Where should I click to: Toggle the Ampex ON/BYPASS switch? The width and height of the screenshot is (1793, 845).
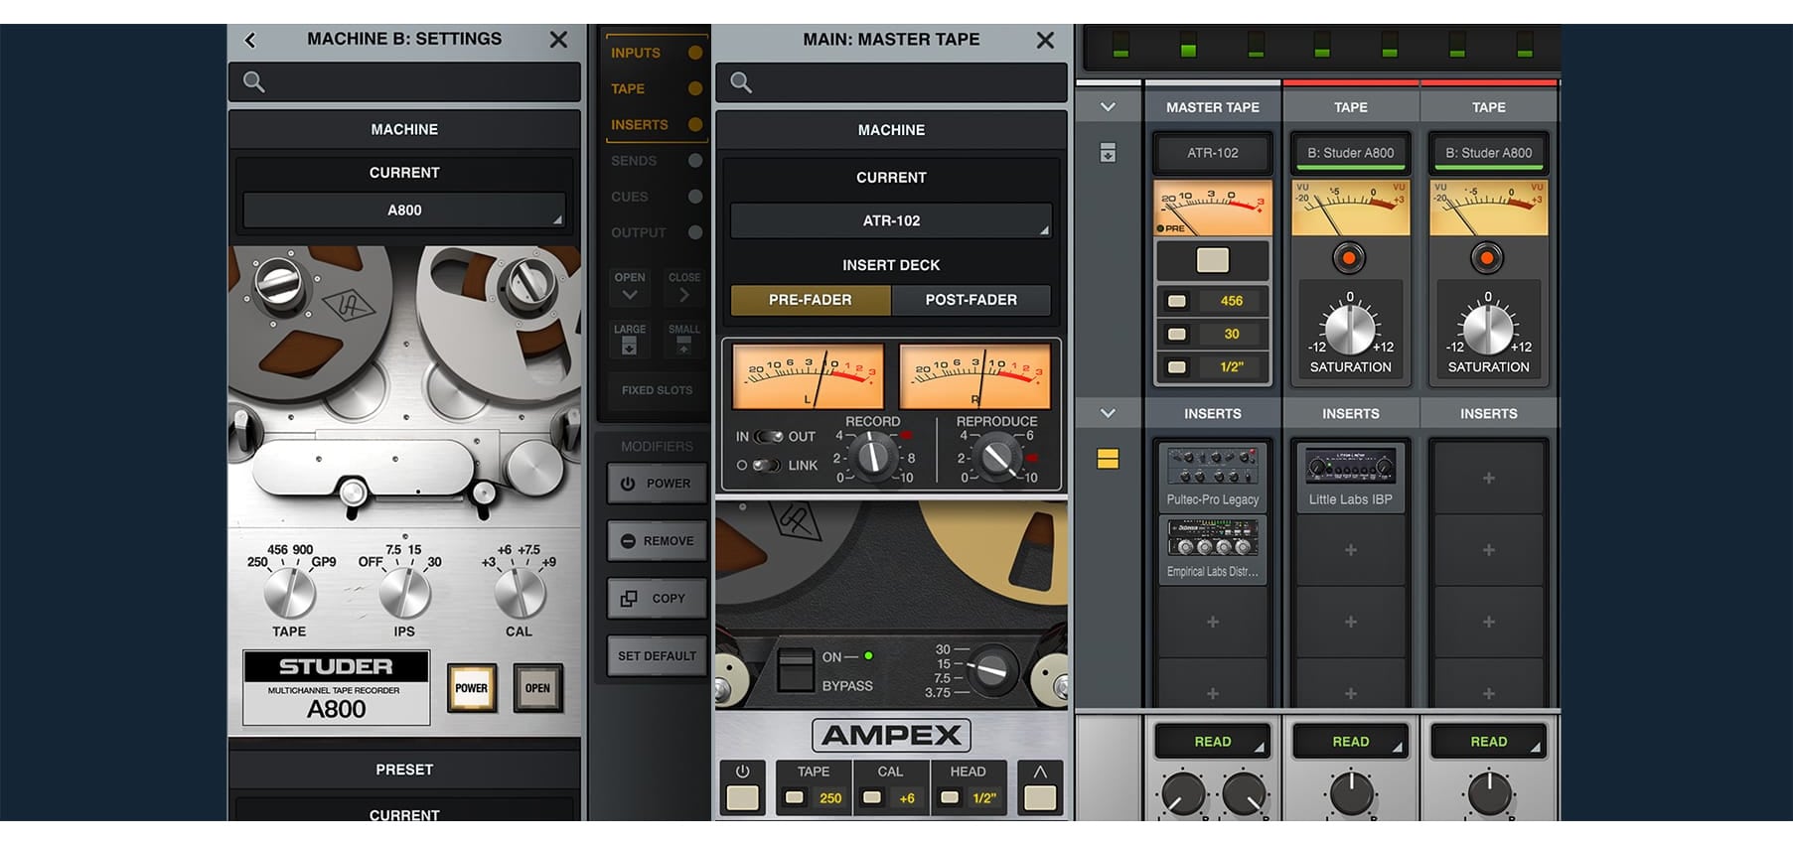click(x=796, y=670)
